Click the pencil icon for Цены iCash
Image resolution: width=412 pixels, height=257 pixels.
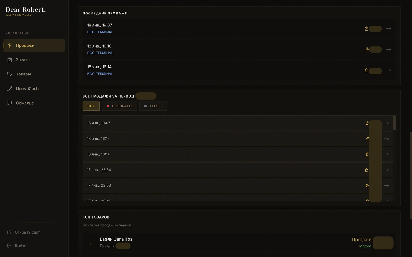point(10,89)
